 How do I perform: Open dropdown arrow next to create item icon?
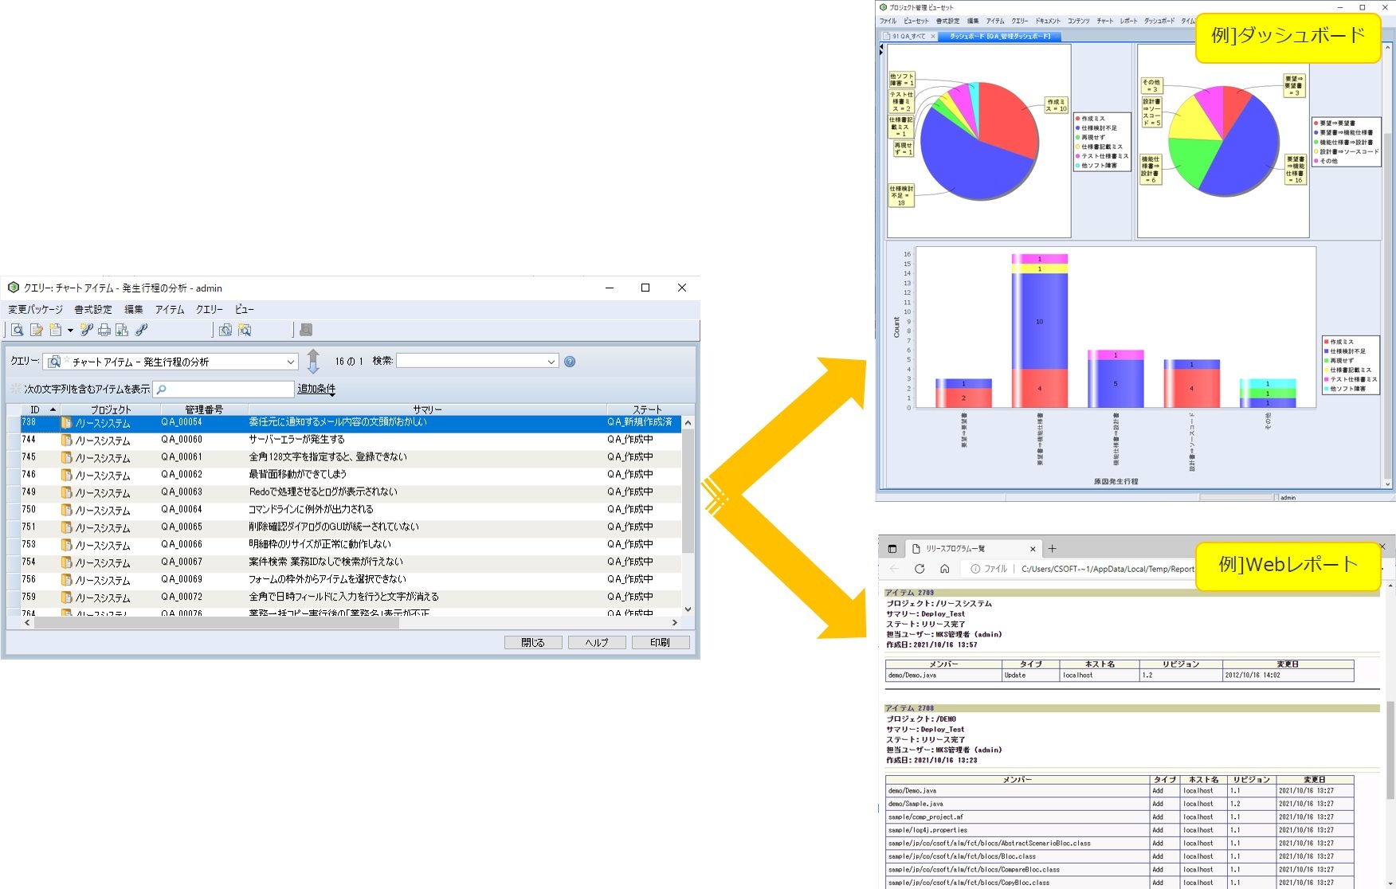tap(70, 330)
